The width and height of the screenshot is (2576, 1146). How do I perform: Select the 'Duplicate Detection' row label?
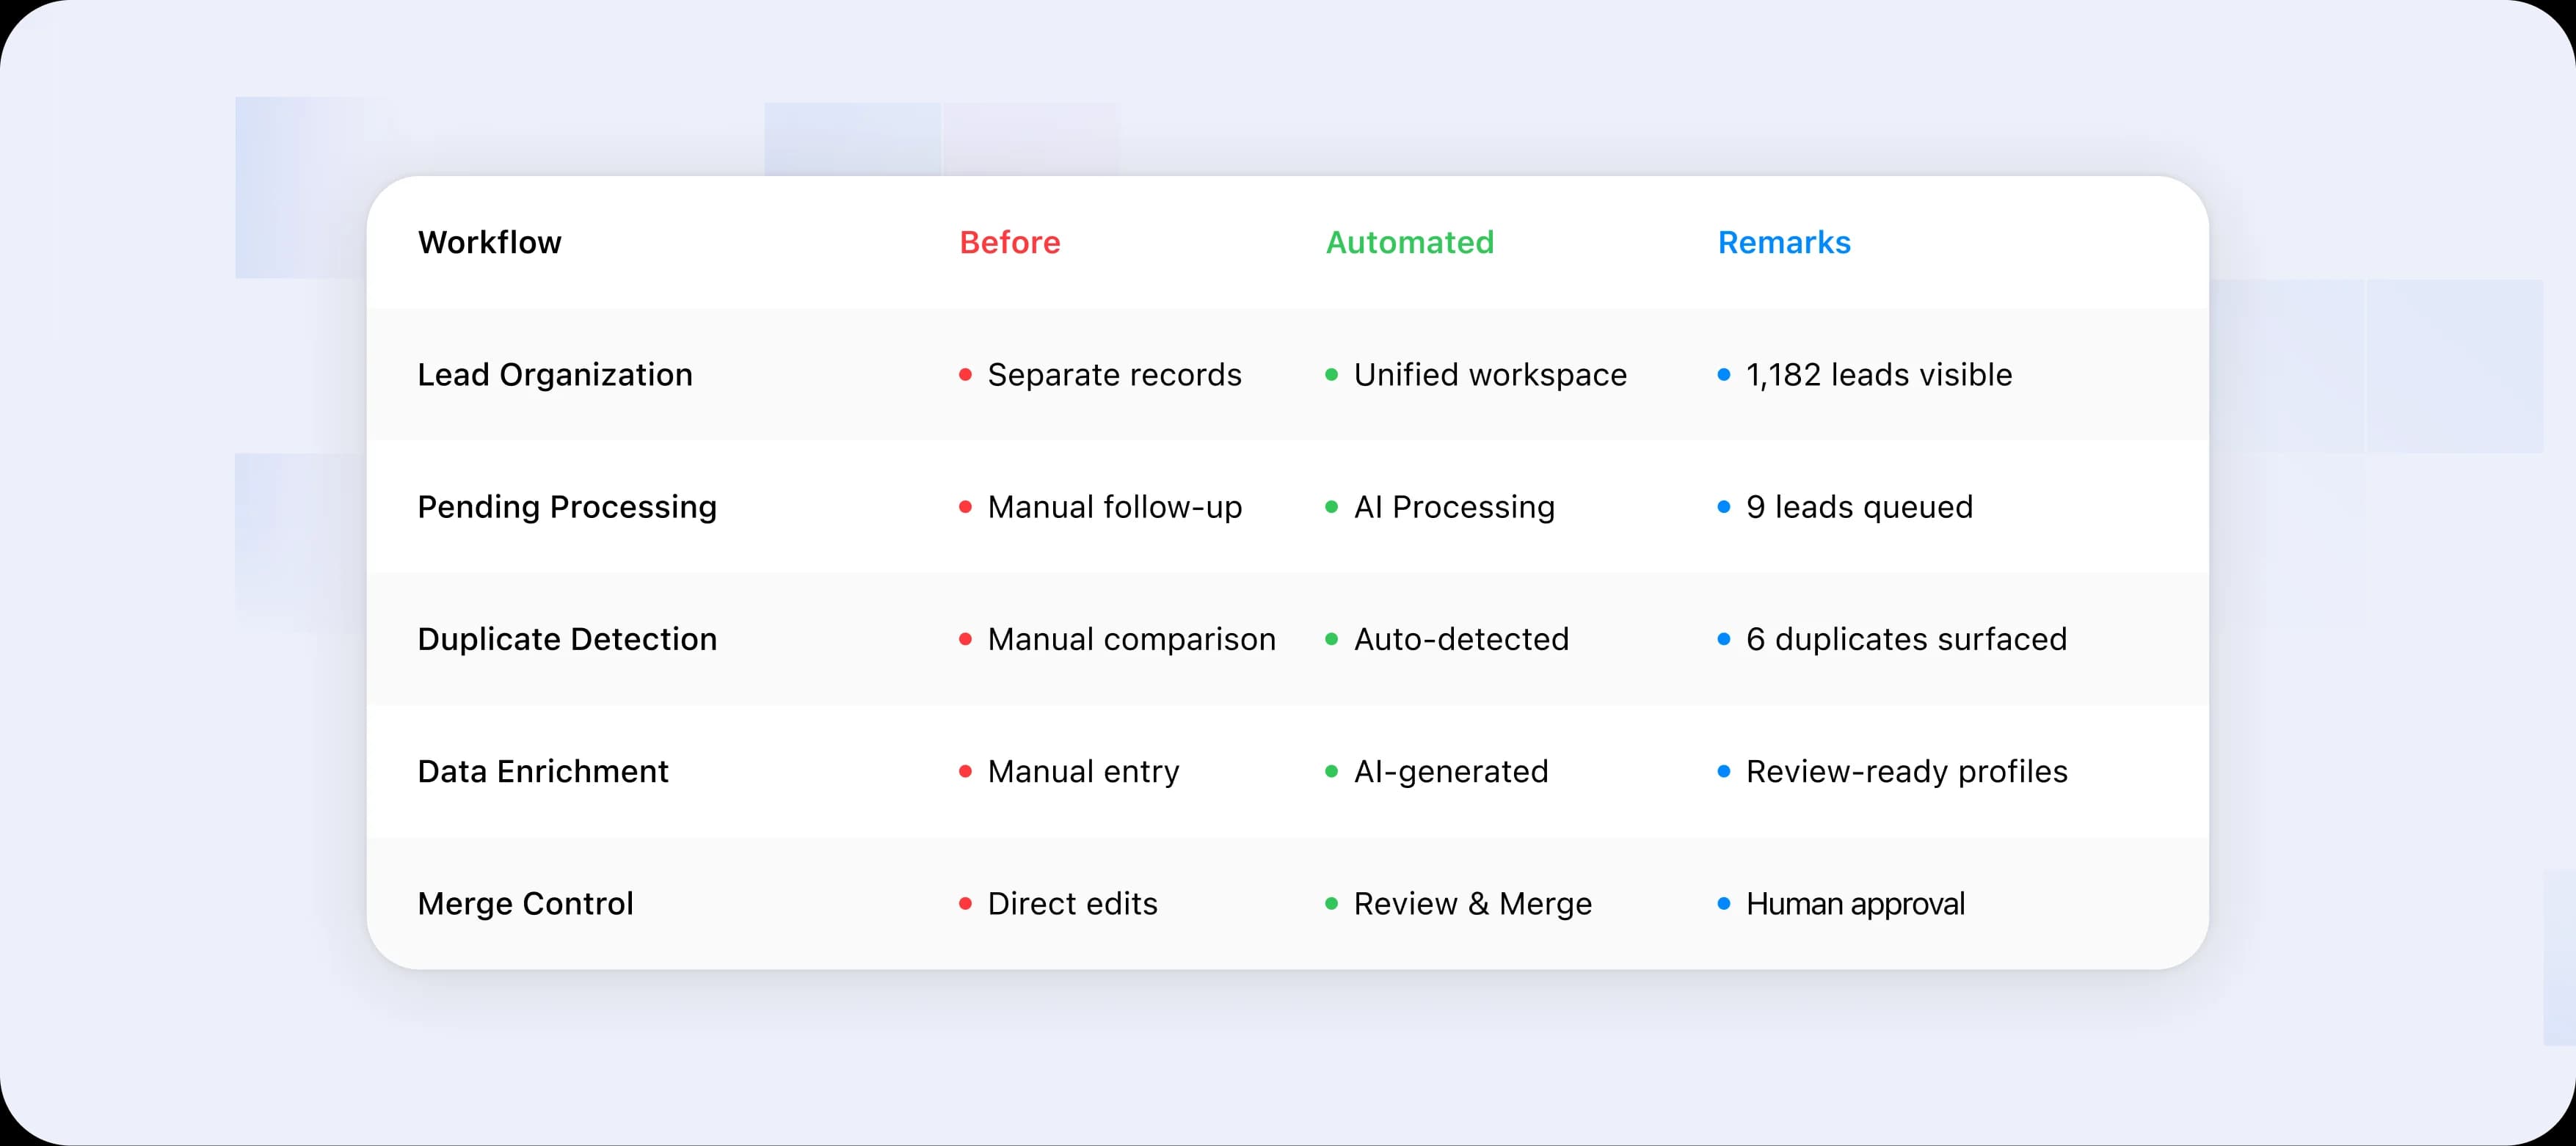tap(567, 639)
